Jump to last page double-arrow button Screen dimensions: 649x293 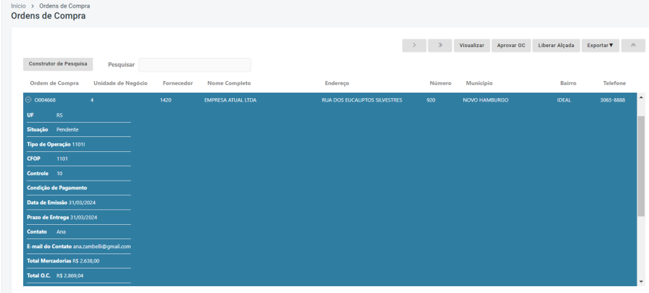point(439,46)
